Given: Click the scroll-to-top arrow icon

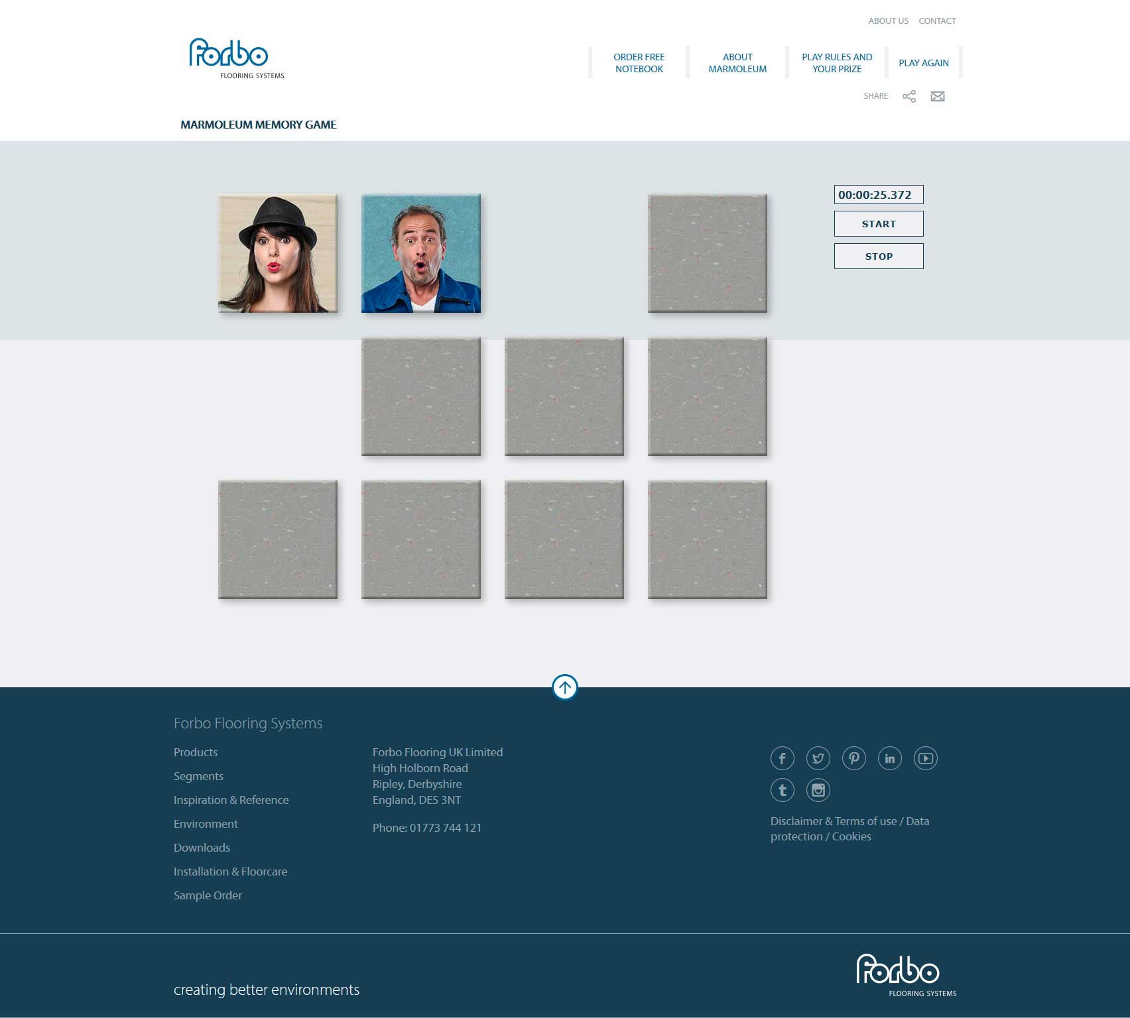Looking at the screenshot, I should pyautogui.click(x=564, y=687).
